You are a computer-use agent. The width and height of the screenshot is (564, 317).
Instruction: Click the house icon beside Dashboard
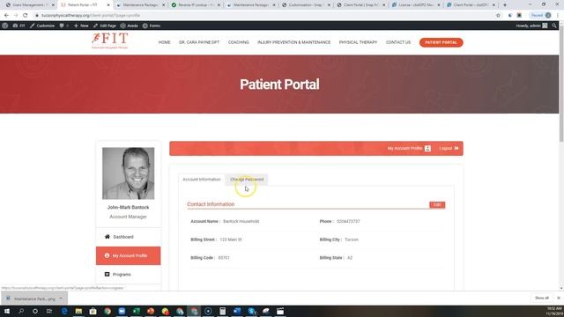(x=108, y=237)
